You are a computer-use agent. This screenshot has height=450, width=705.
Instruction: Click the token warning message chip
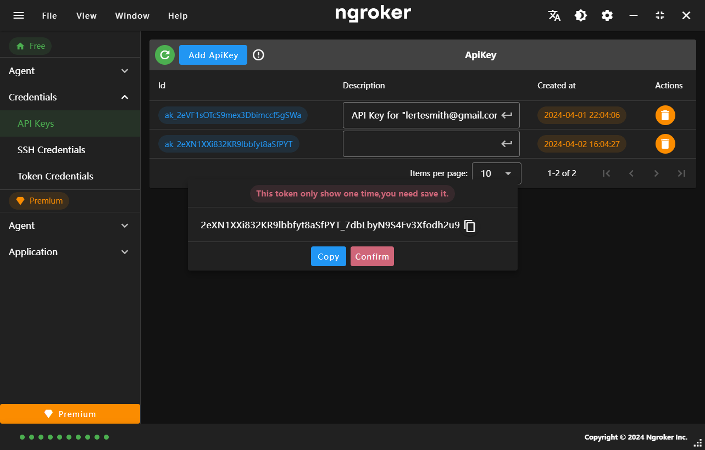point(352,194)
